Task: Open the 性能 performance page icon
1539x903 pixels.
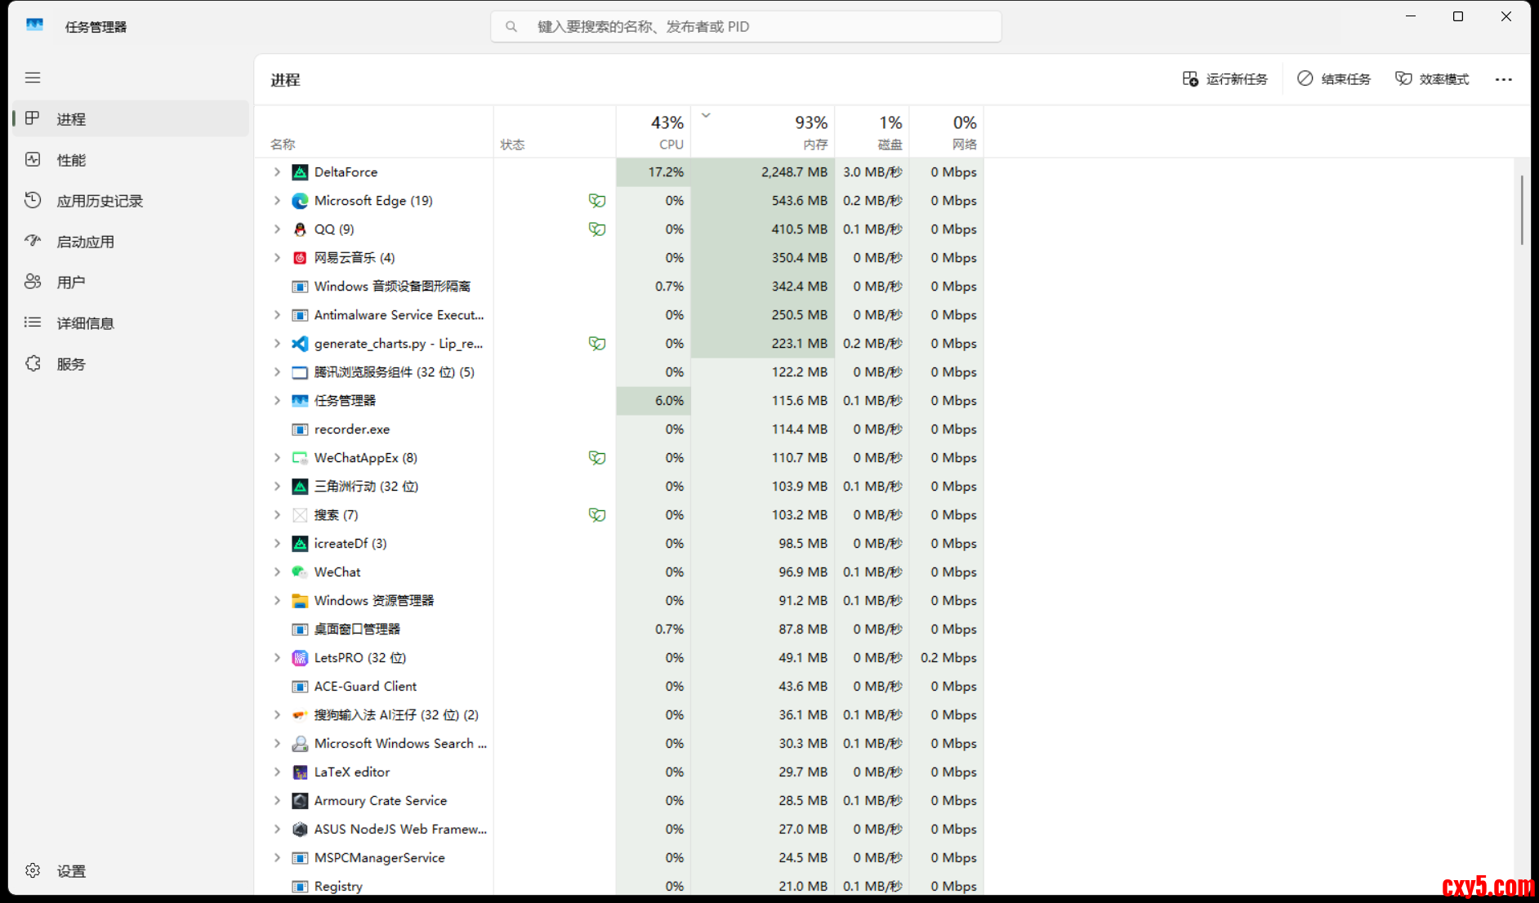Action: (x=33, y=160)
